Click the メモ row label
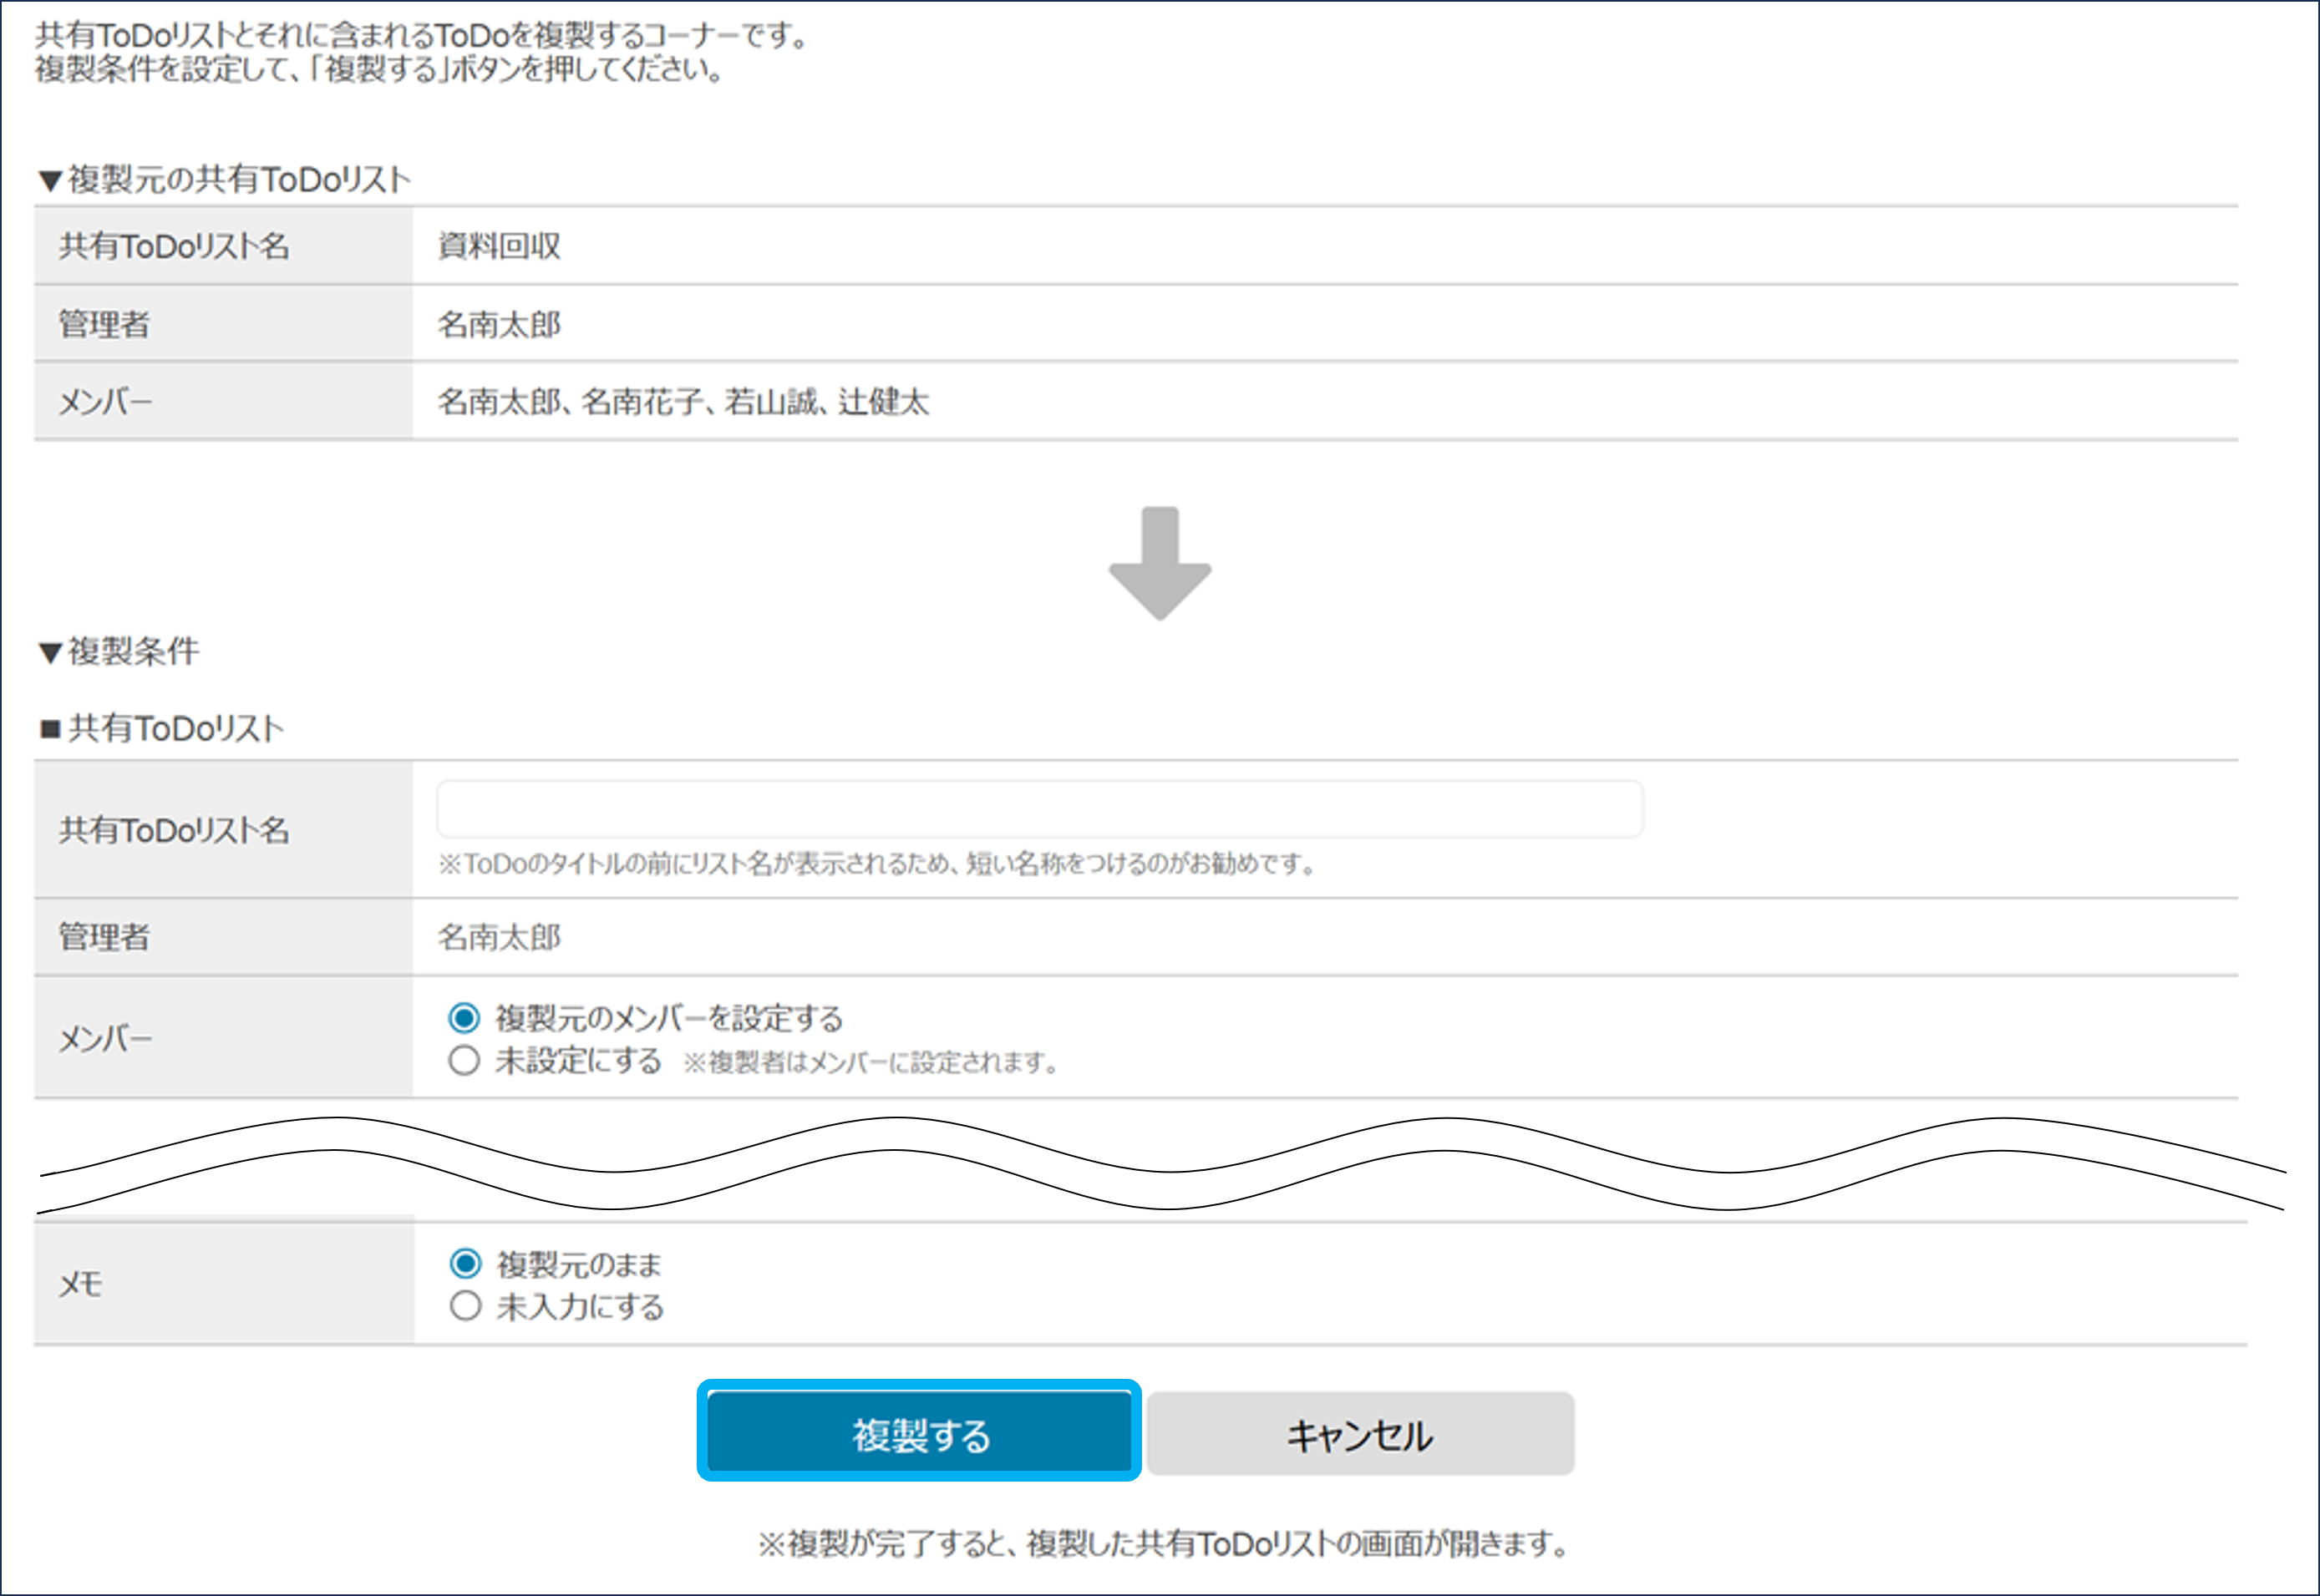Image resolution: width=2320 pixels, height=1596 pixels. click(81, 1284)
